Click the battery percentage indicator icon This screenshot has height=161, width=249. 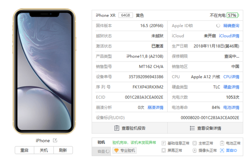[233, 15]
